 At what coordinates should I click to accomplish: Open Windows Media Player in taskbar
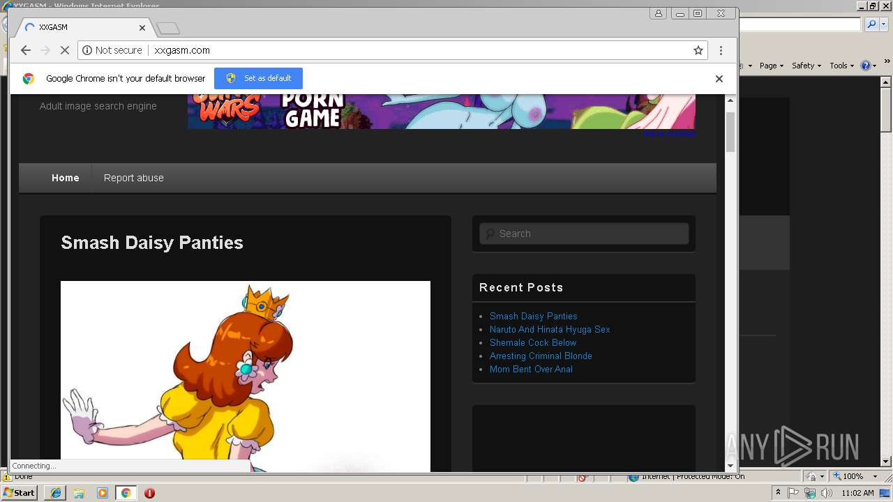click(103, 493)
